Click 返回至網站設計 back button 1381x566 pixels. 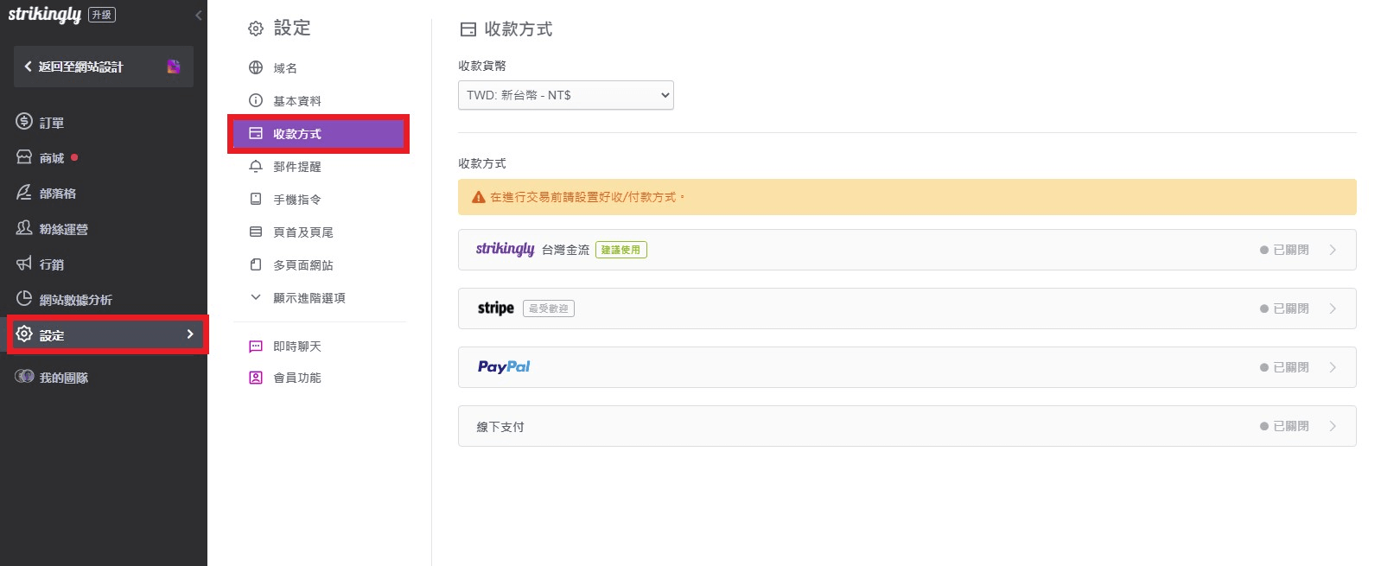click(82, 67)
